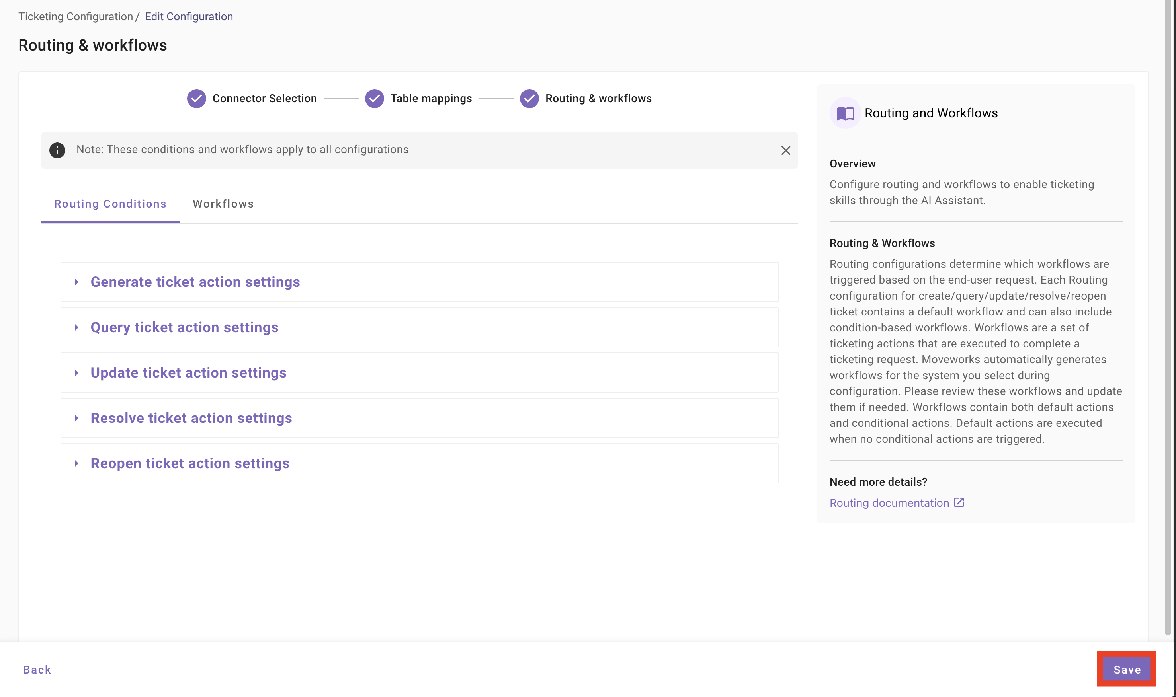Click the Ticketing Configuration breadcrumb
Screen dimensions: 1176x697
point(76,16)
